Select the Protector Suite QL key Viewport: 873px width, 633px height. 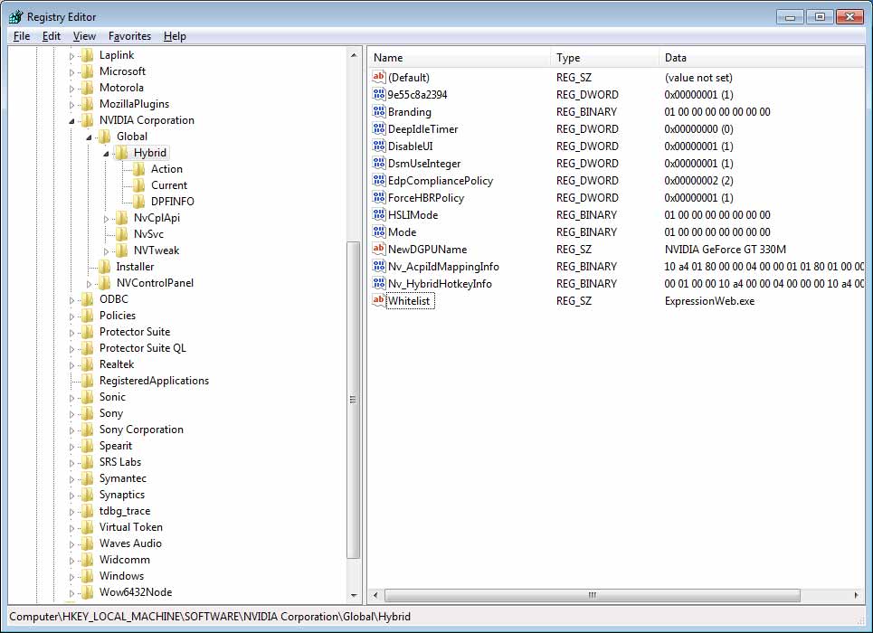click(143, 348)
